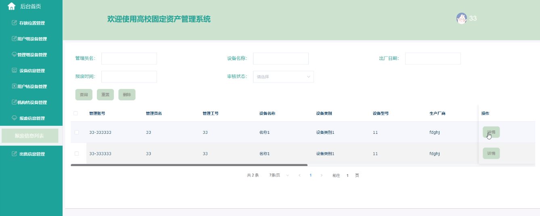Focus the 管理员名 input field

pyautogui.click(x=129, y=58)
